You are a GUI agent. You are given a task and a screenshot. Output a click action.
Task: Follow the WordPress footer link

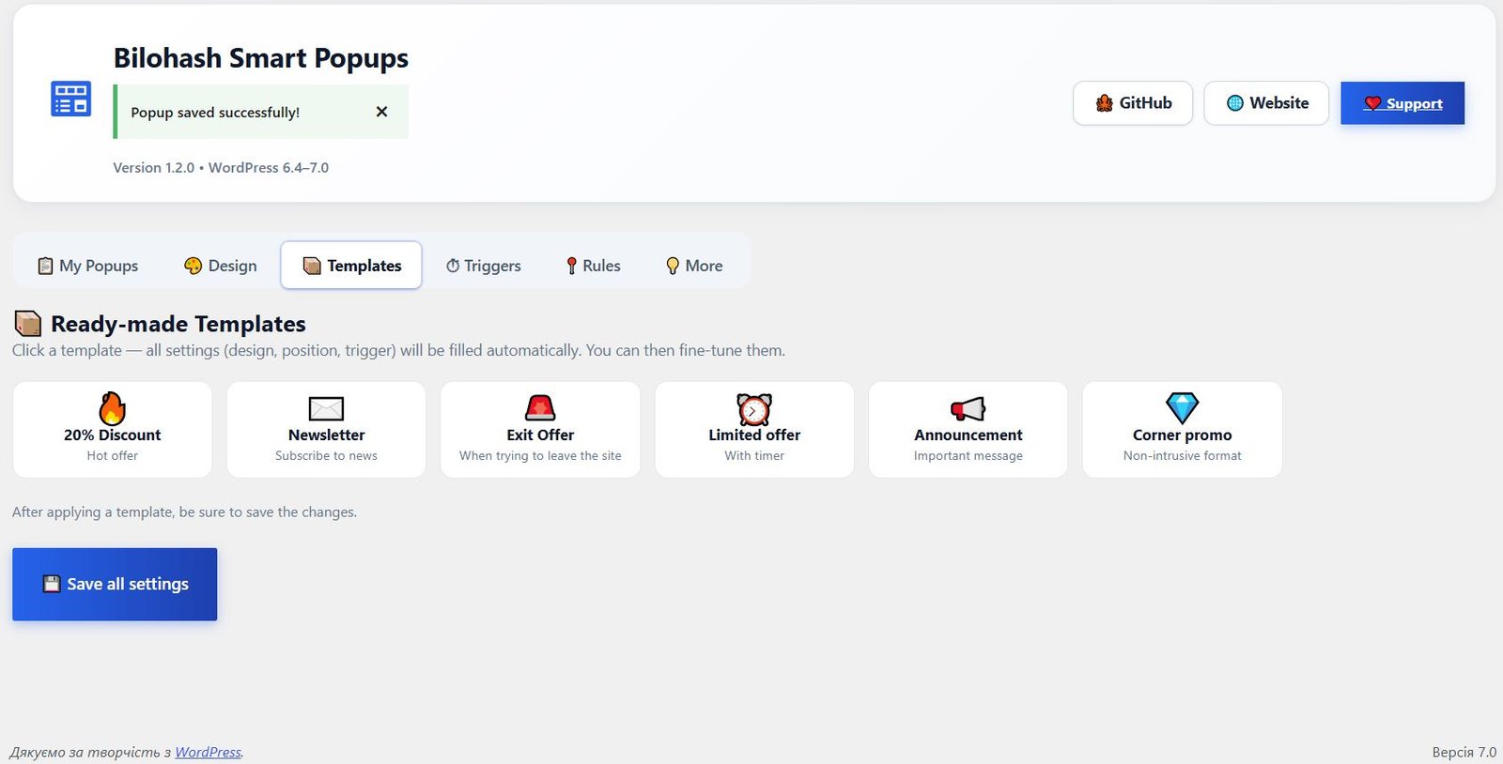coord(208,752)
